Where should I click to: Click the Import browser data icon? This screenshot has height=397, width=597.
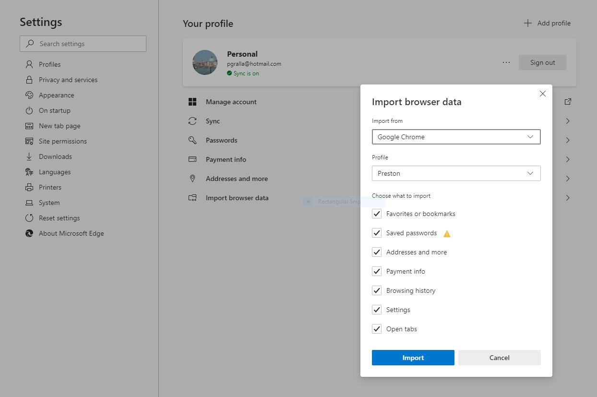192,197
